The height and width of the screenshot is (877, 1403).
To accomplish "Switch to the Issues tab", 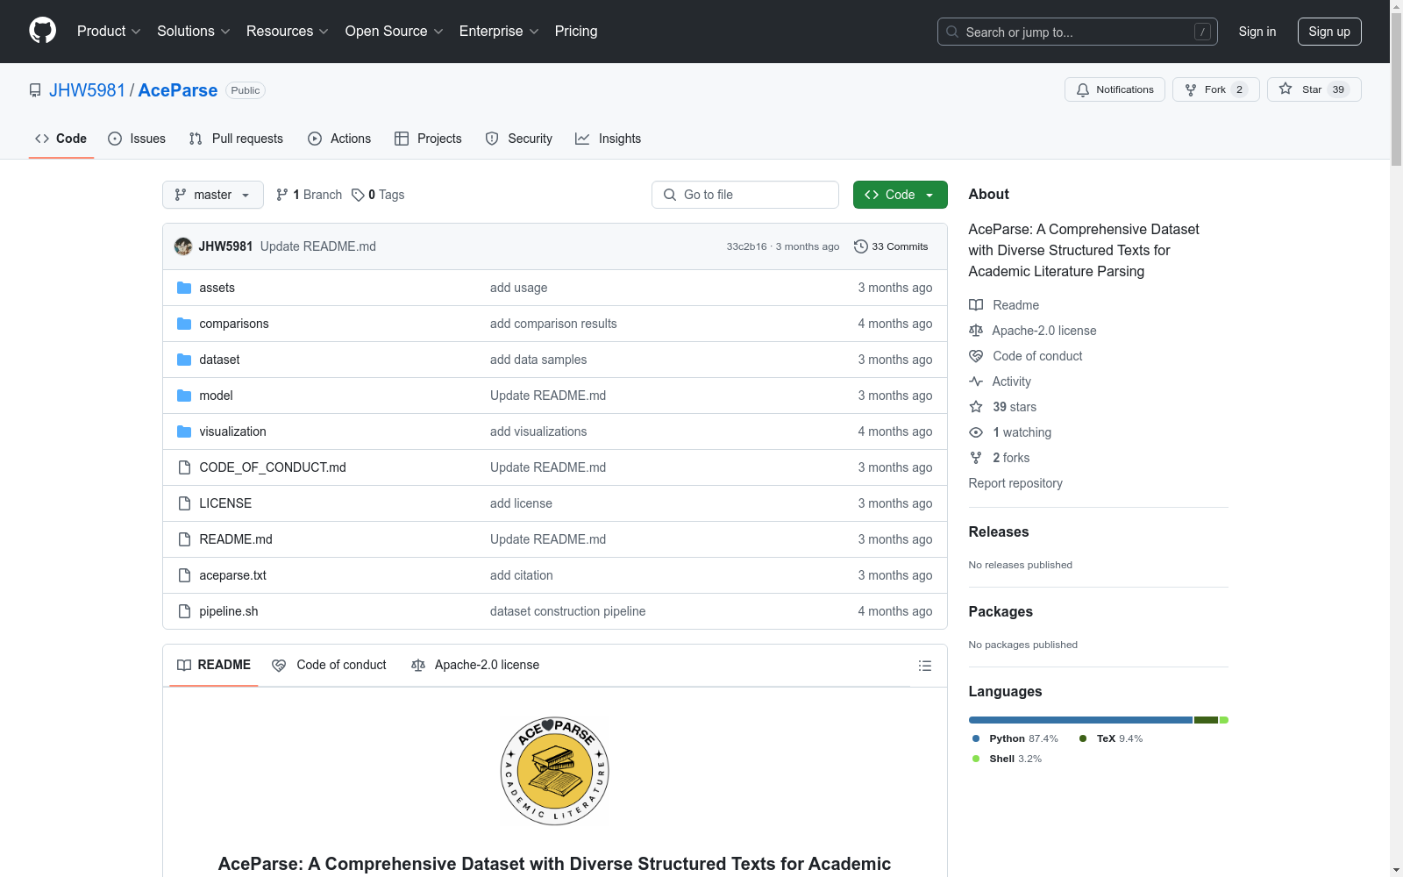I will coord(137,139).
